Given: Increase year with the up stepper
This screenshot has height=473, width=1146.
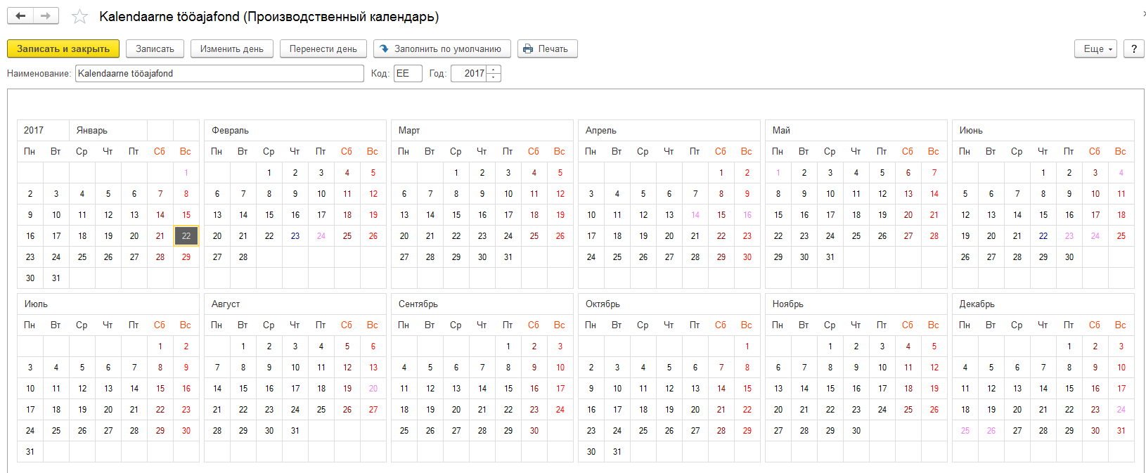Looking at the screenshot, I should 494,70.
